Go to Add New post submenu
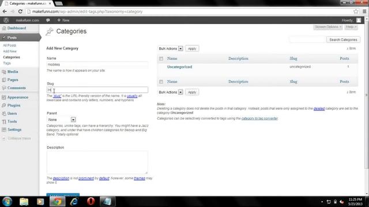The image size is (369, 207). 10,51
